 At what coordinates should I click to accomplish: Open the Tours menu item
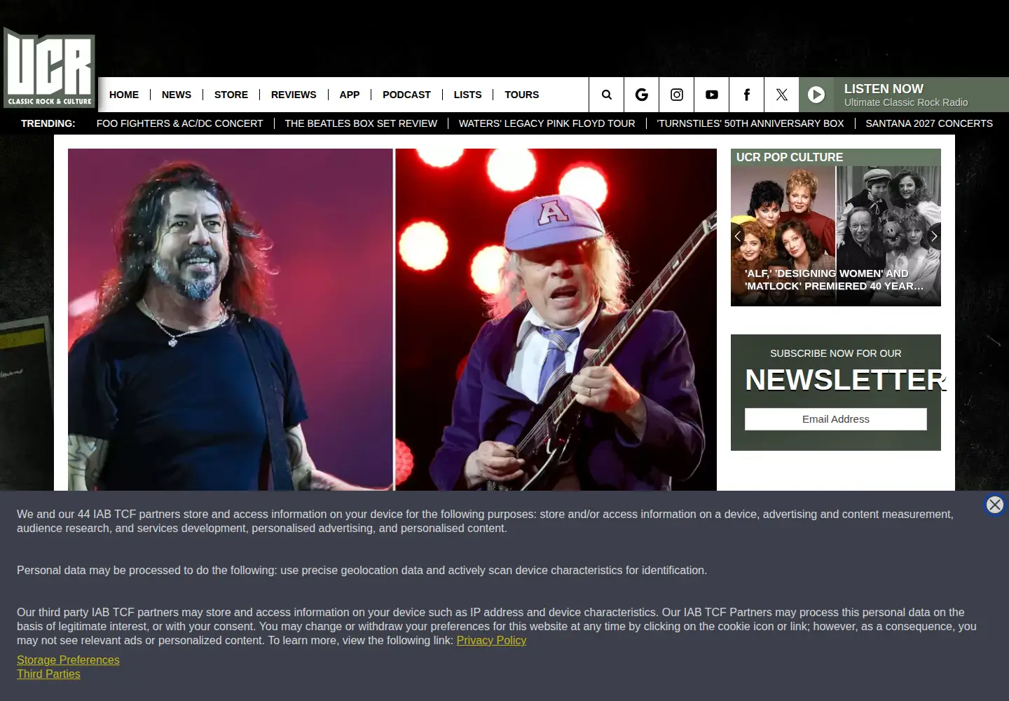tap(522, 95)
